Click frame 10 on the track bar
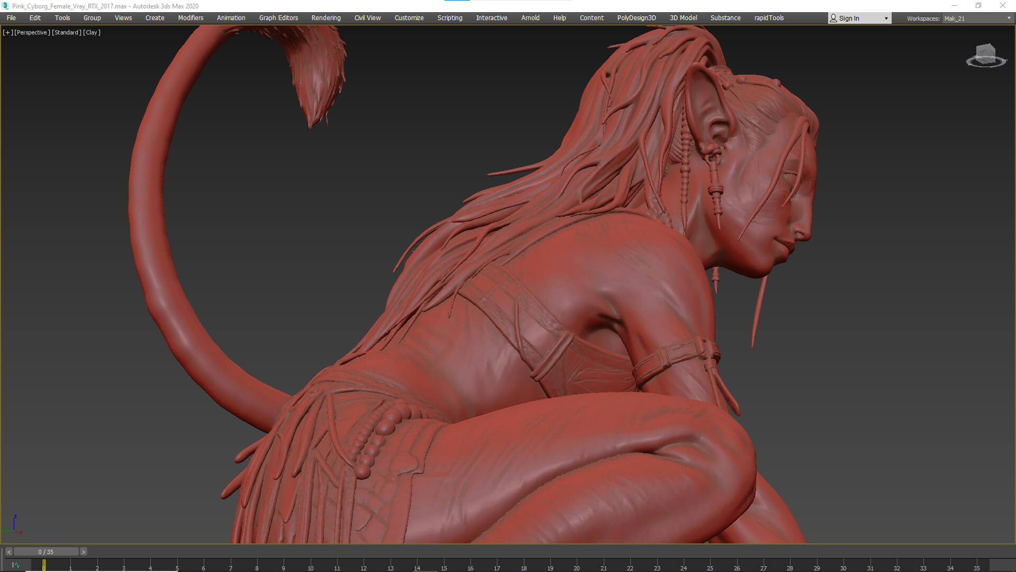Image resolution: width=1016 pixels, height=572 pixels. [x=311, y=566]
